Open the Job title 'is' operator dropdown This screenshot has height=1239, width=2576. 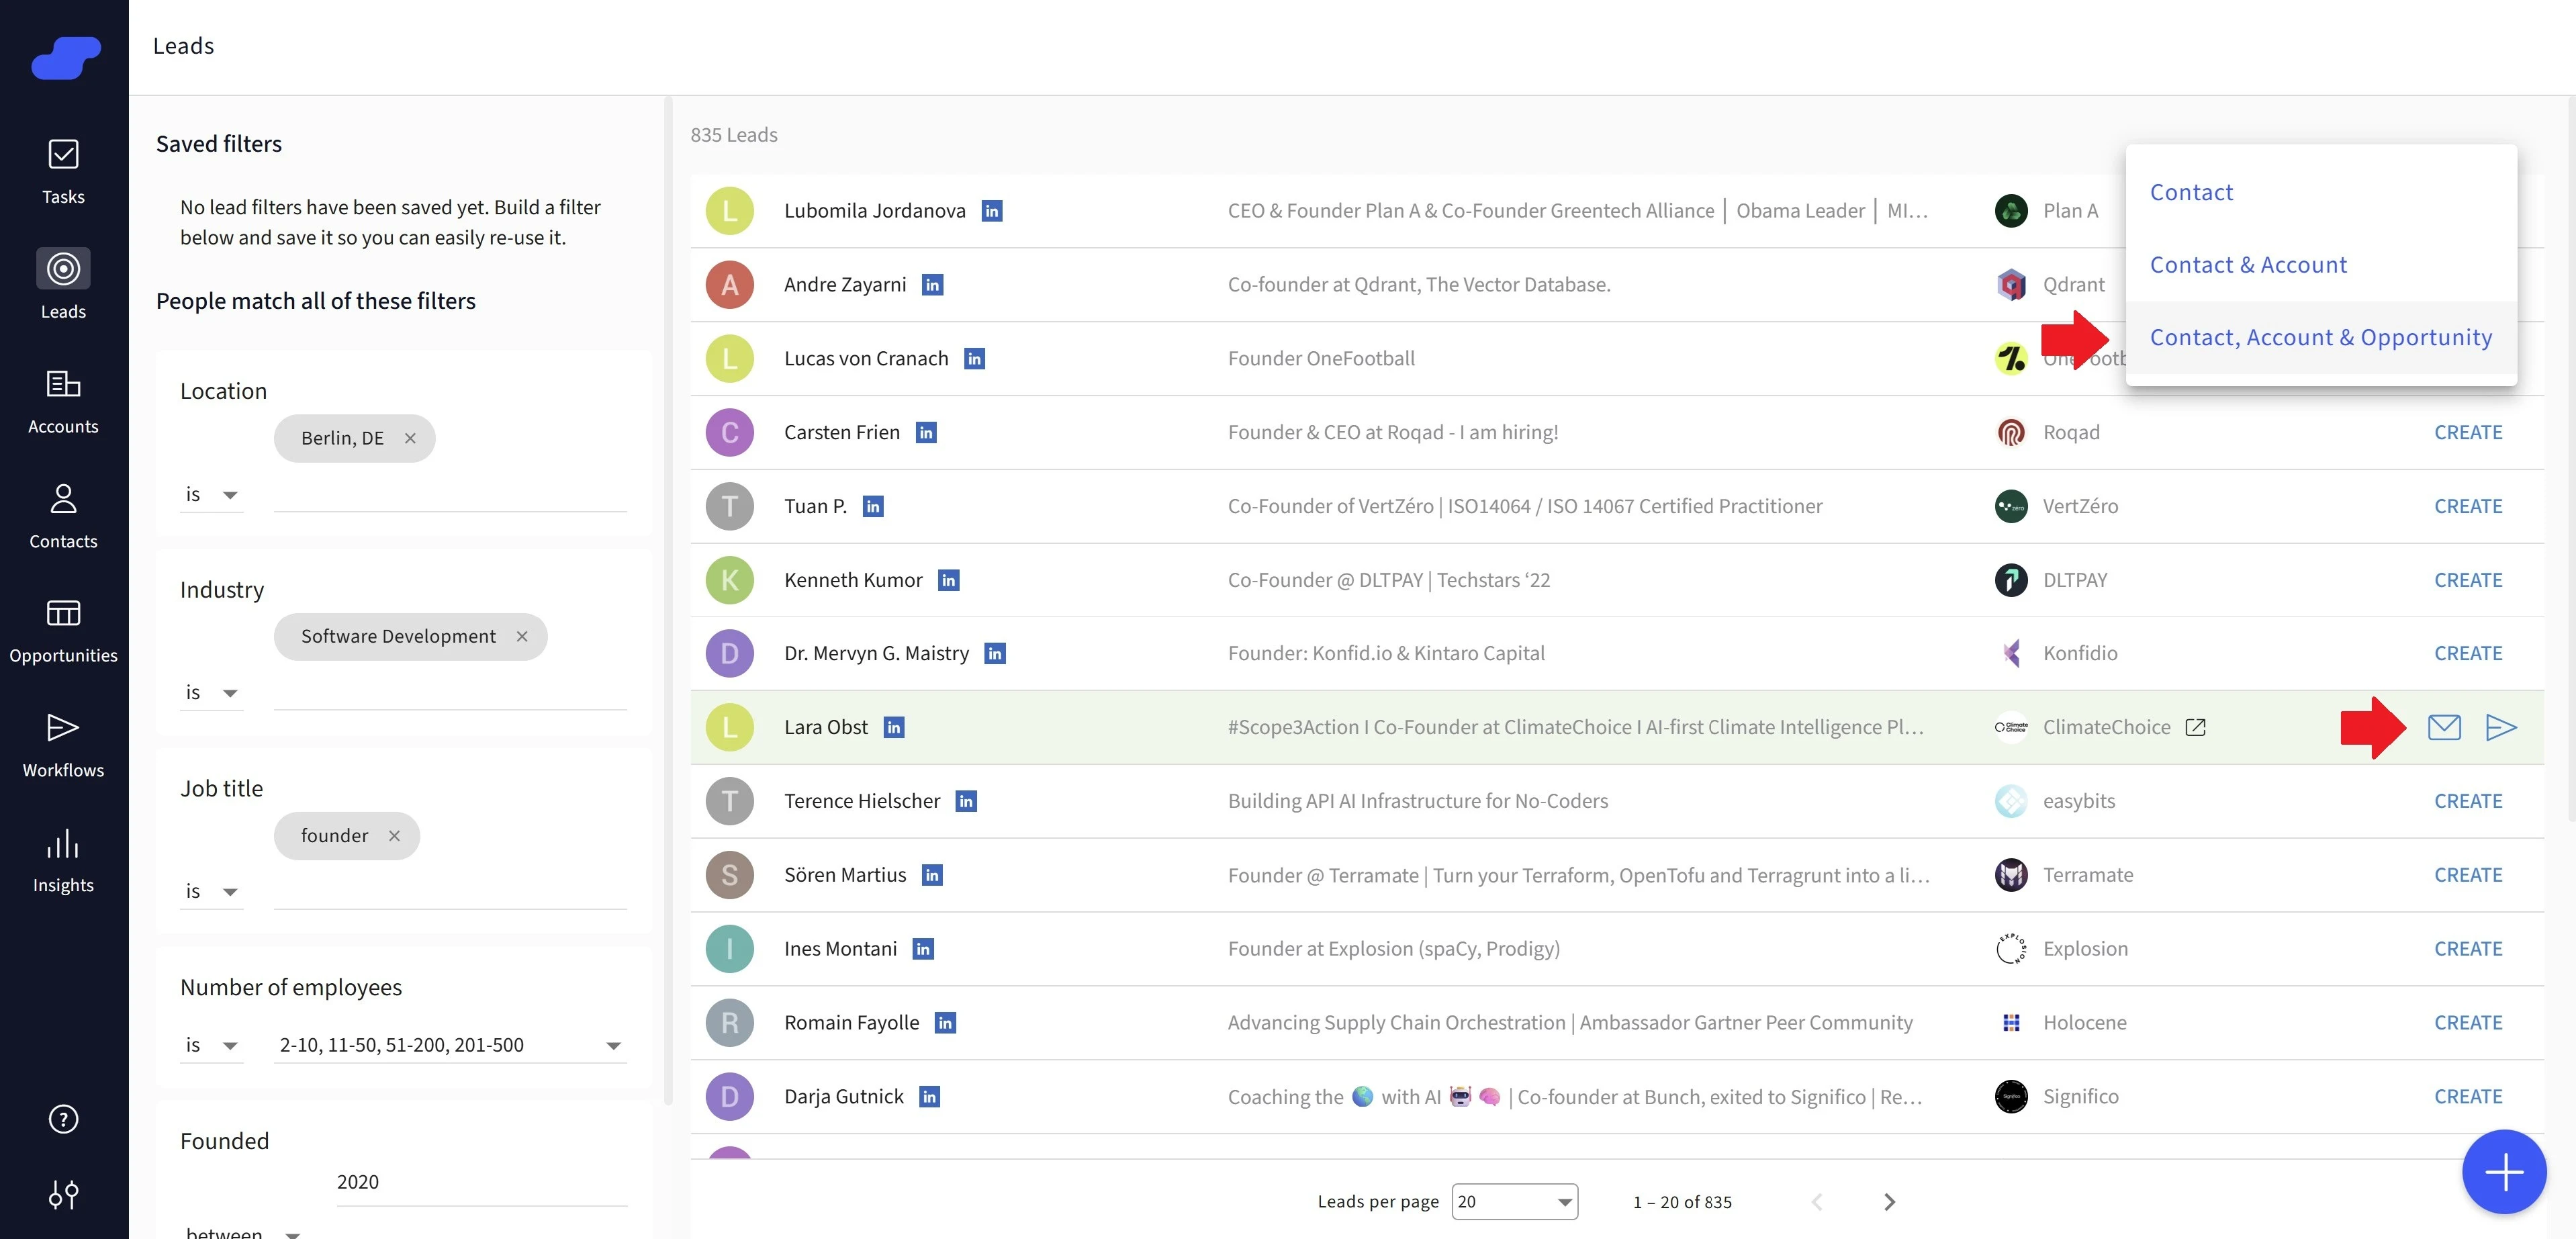tap(212, 891)
